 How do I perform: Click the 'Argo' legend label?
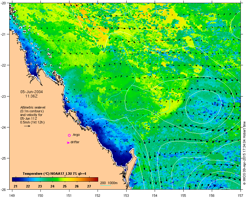tap(76, 135)
